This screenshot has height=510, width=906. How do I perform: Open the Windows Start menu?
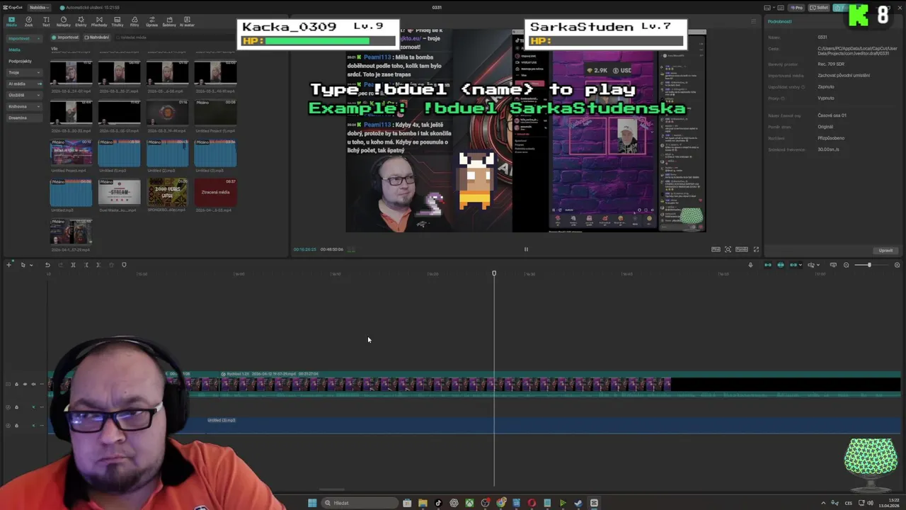(312, 503)
